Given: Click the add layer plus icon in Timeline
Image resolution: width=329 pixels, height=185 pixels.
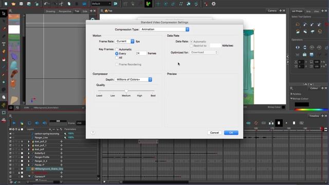Looking at the screenshot, I should 50,129.
